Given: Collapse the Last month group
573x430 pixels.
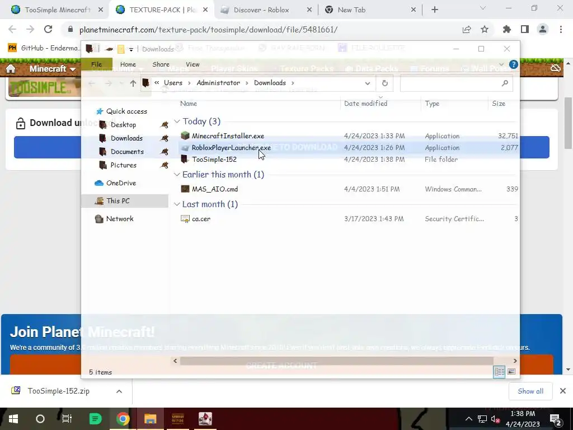Looking at the screenshot, I should click(x=177, y=204).
